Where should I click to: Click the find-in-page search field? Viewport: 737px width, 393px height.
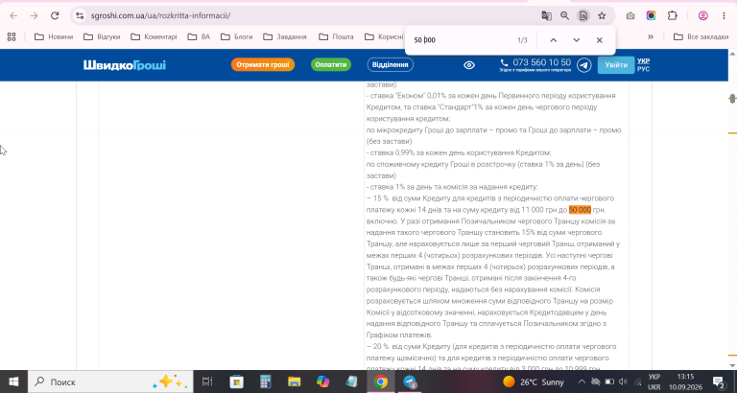461,40
